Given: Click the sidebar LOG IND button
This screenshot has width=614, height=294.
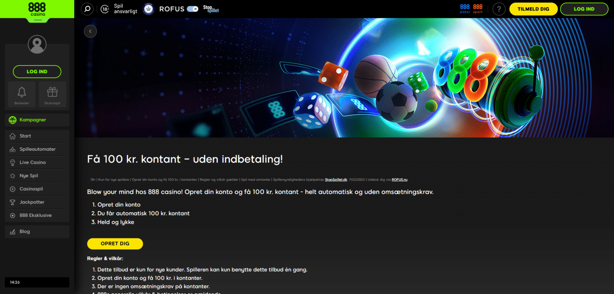Looking at the screenshot, I should 37,71.
